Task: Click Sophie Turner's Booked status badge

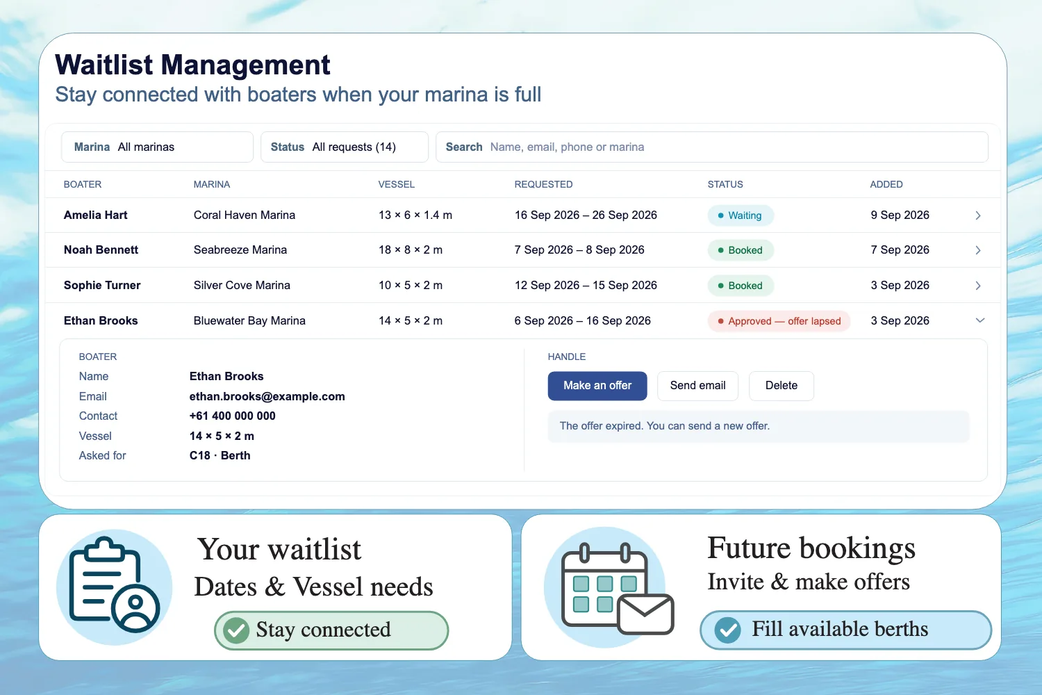Action: 741,286
